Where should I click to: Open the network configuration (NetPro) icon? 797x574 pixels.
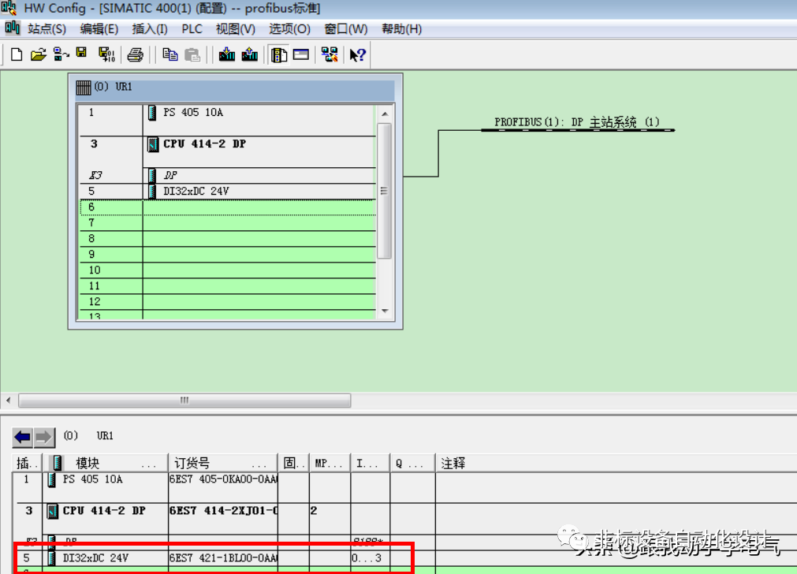[x=330, y=54]
